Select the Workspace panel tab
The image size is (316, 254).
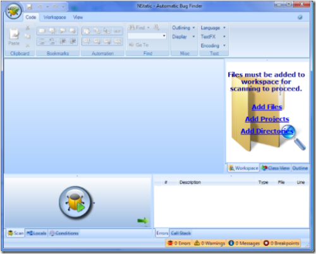(243, 168)
